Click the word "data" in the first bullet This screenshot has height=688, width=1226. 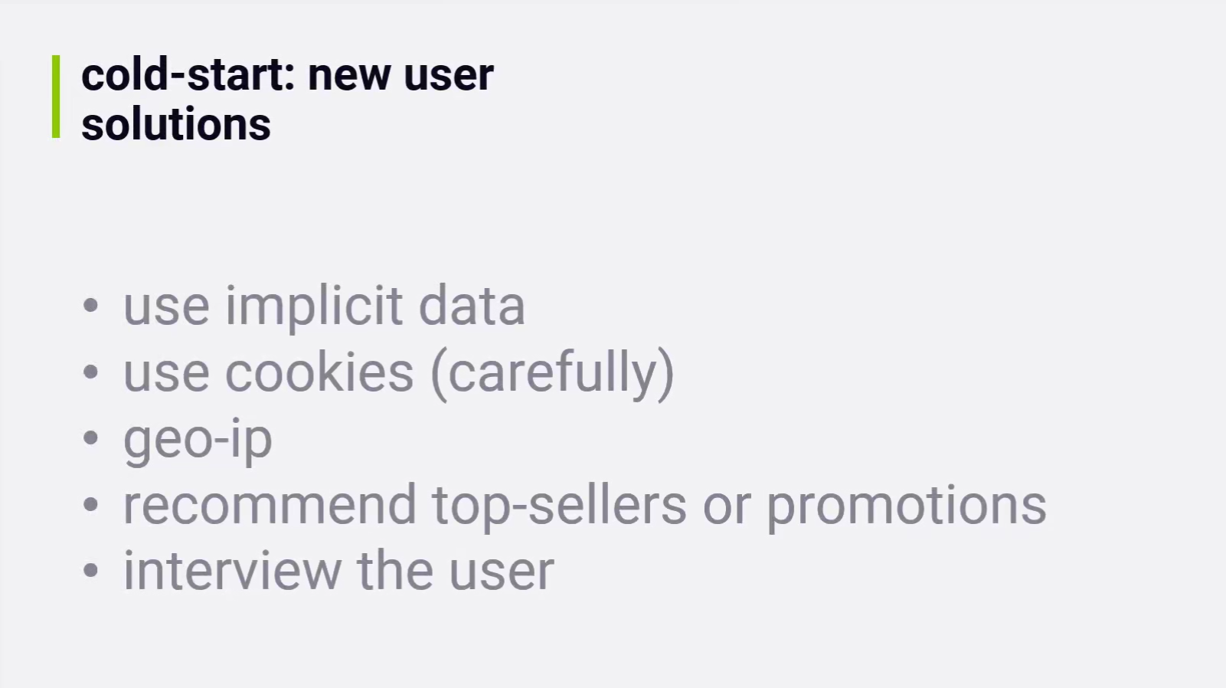pos(471,306)
